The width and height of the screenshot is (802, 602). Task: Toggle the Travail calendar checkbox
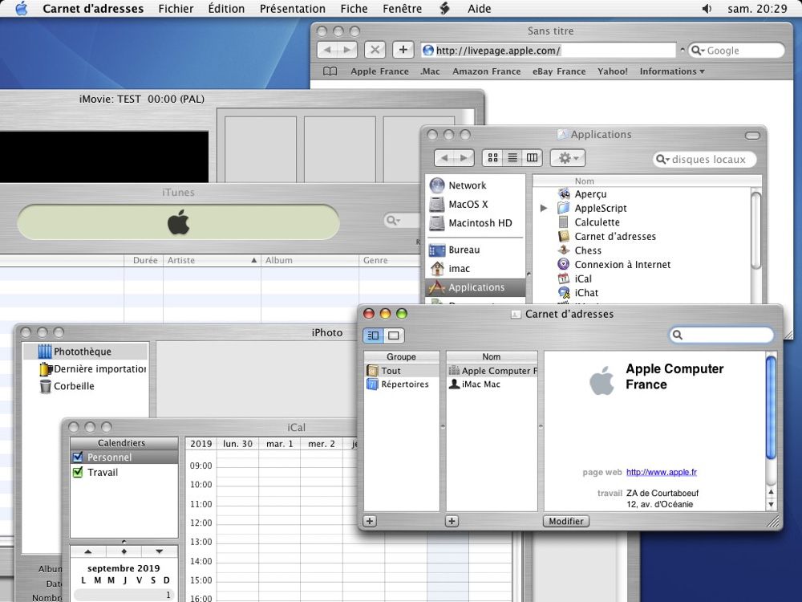click(78, 472)
